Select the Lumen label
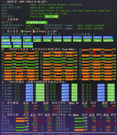The height and width of the screenshot is (135, 117). pos(57,40)
